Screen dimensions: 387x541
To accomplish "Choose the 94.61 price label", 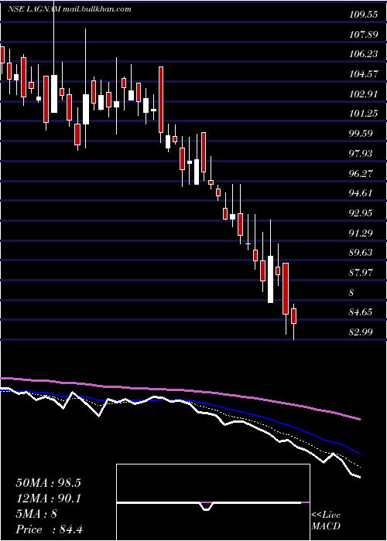I will click(x=361, y=193).
